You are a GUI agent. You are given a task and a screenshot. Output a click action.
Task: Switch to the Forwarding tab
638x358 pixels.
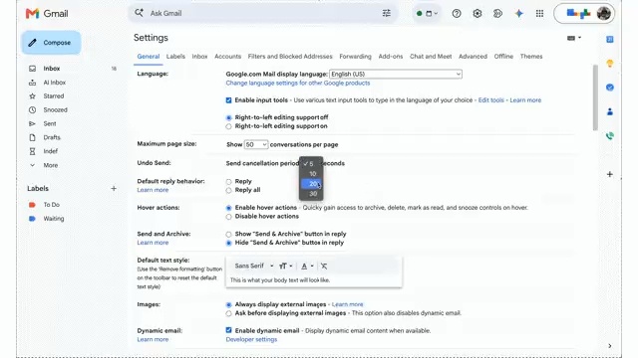pyautogui.click(x=355, y=57)
